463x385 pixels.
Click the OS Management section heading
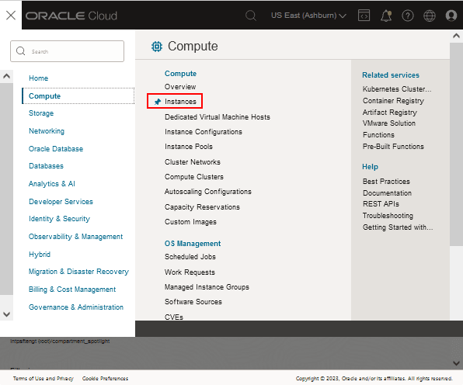[x=193, y=244]
